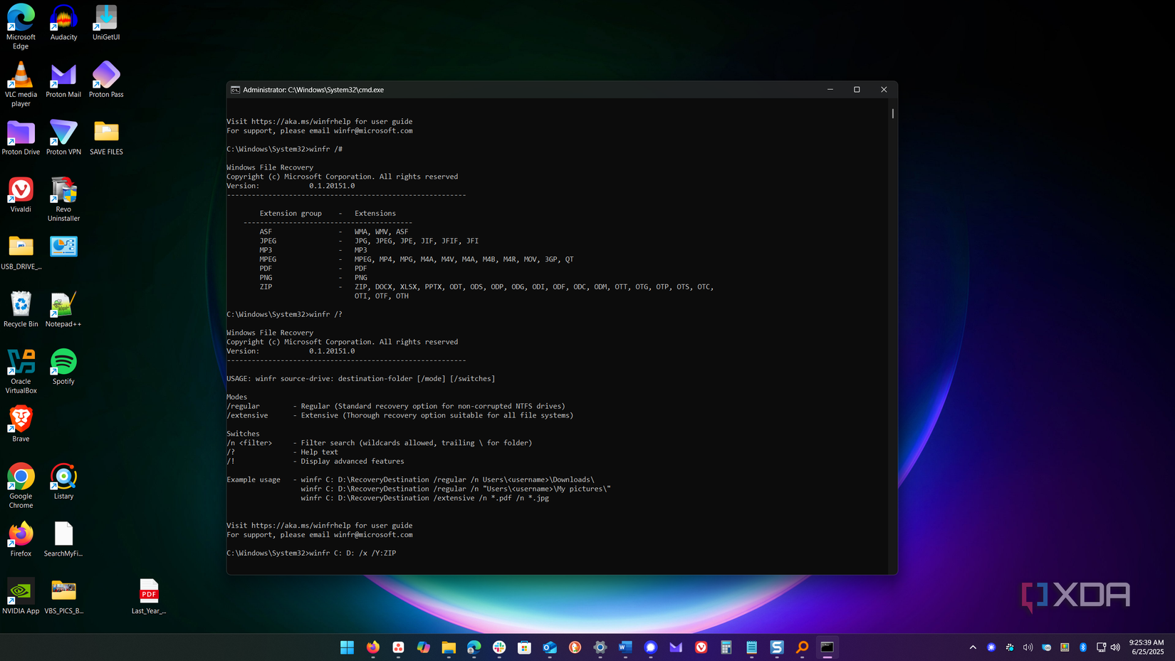Expand hidden icons in the system tray
1175x661 pixels.
pyautogui.click(x=973, y=647)
